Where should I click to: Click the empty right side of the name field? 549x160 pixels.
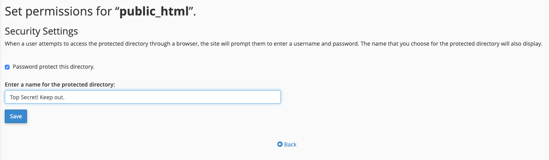[173, 97]
